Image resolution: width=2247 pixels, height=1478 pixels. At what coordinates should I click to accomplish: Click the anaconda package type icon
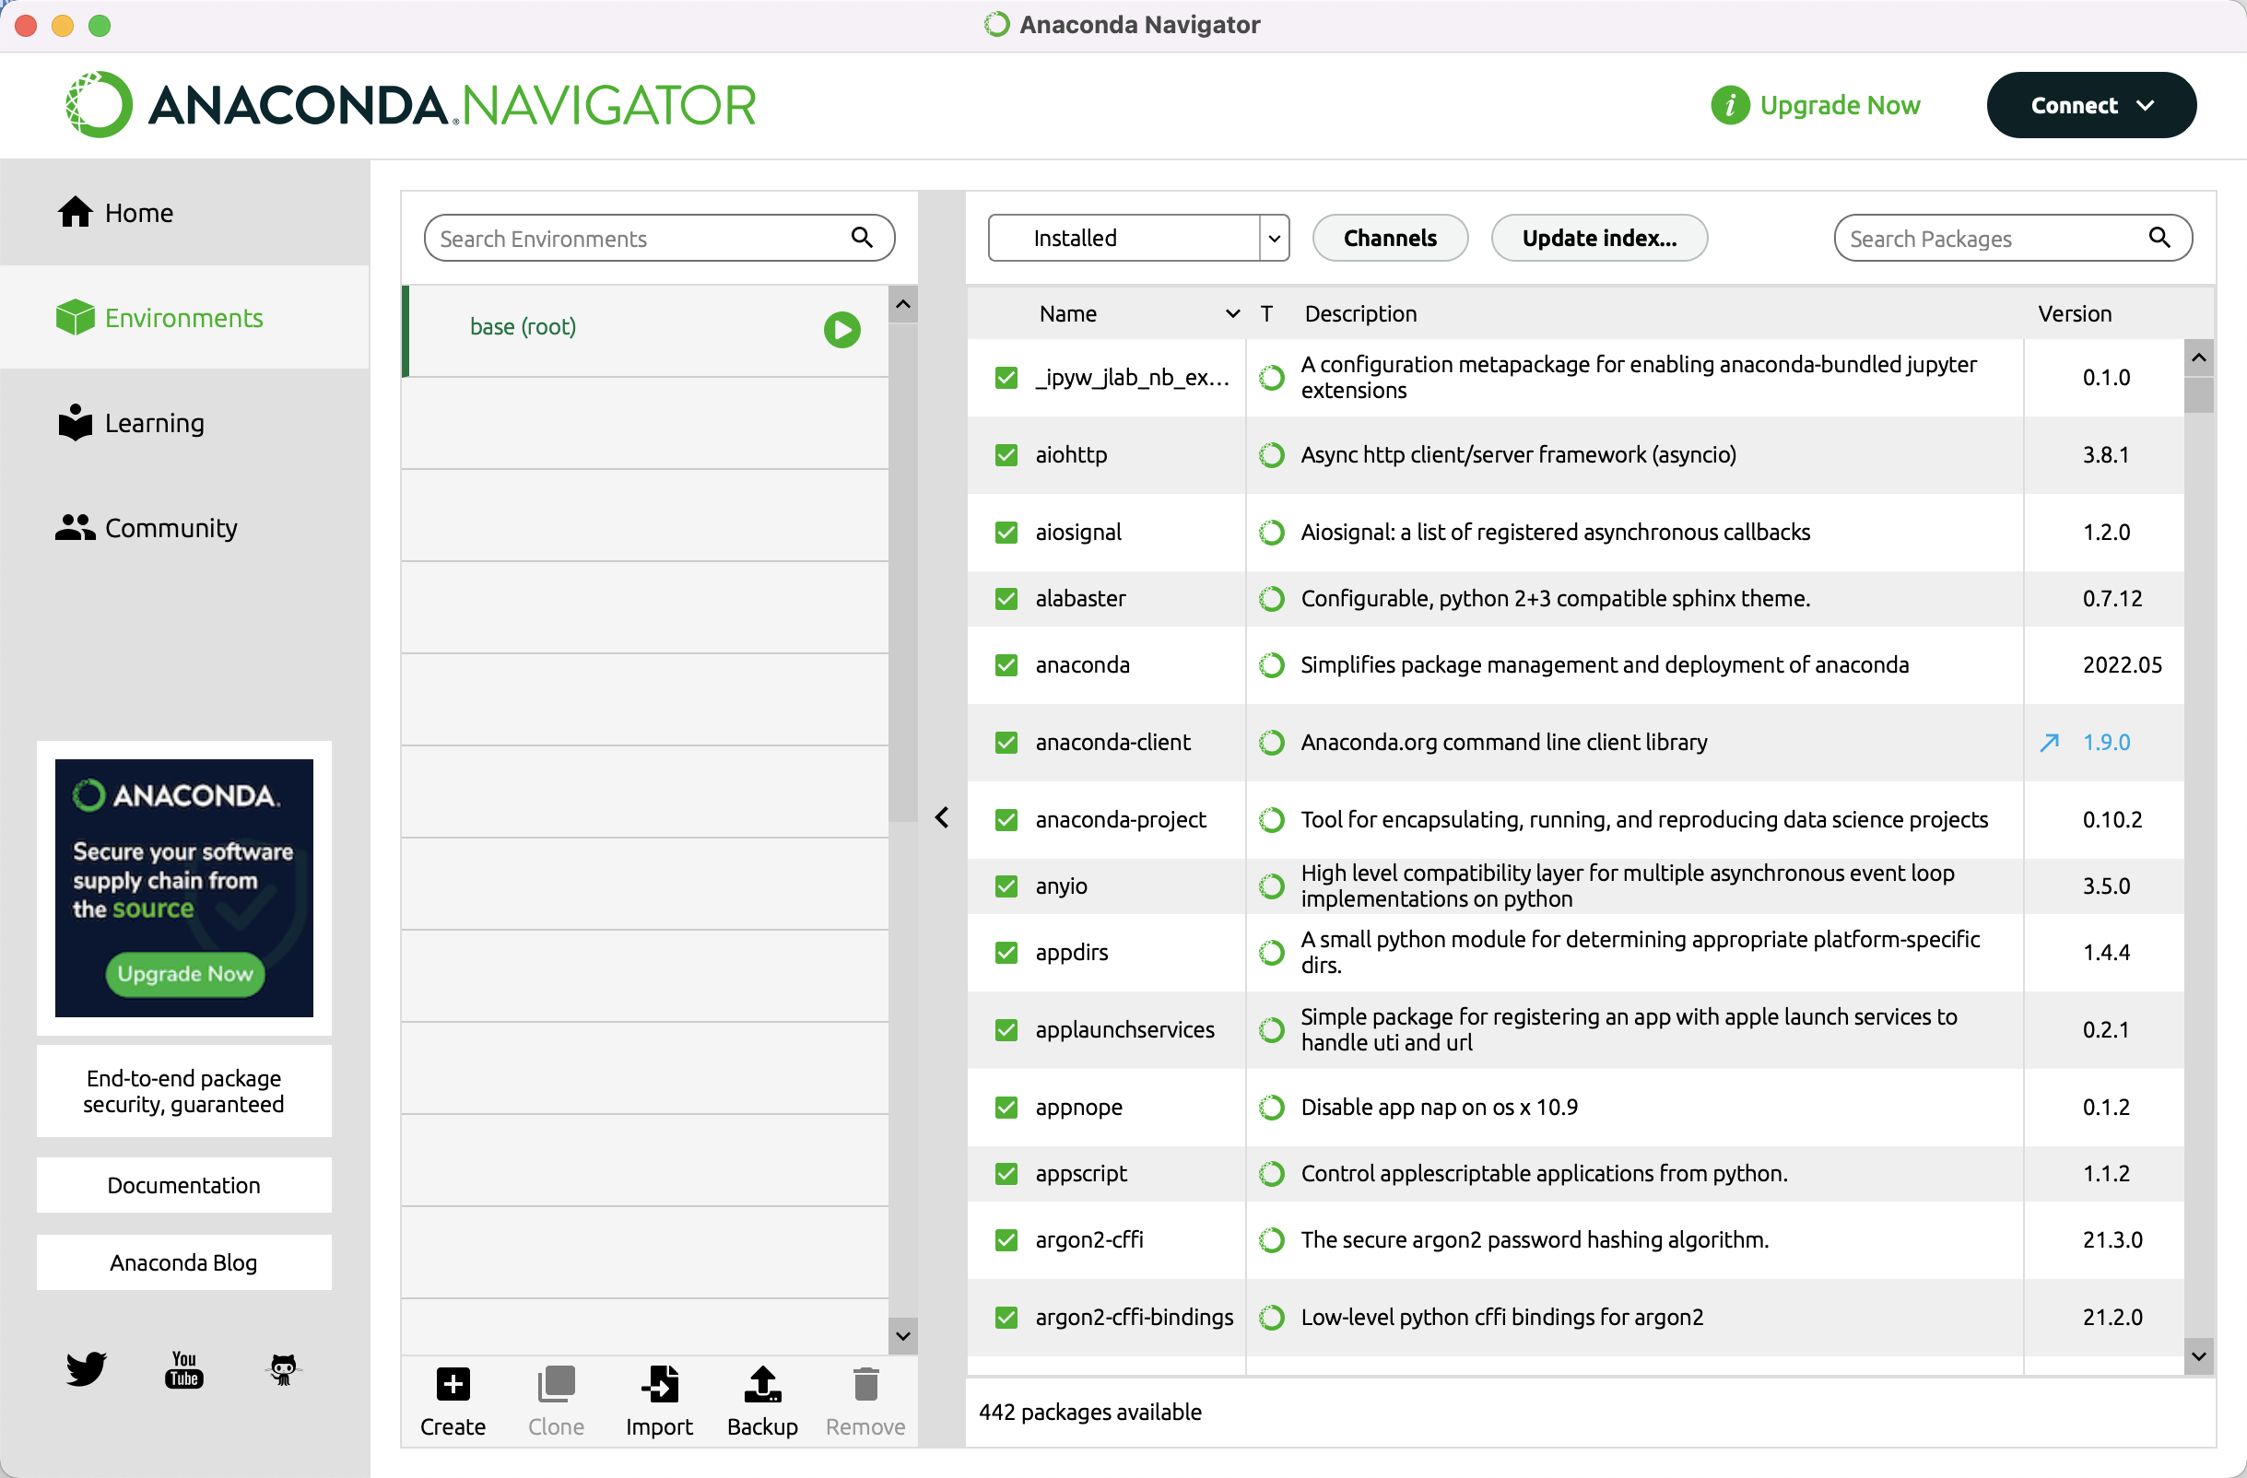tap(1272, 664)
